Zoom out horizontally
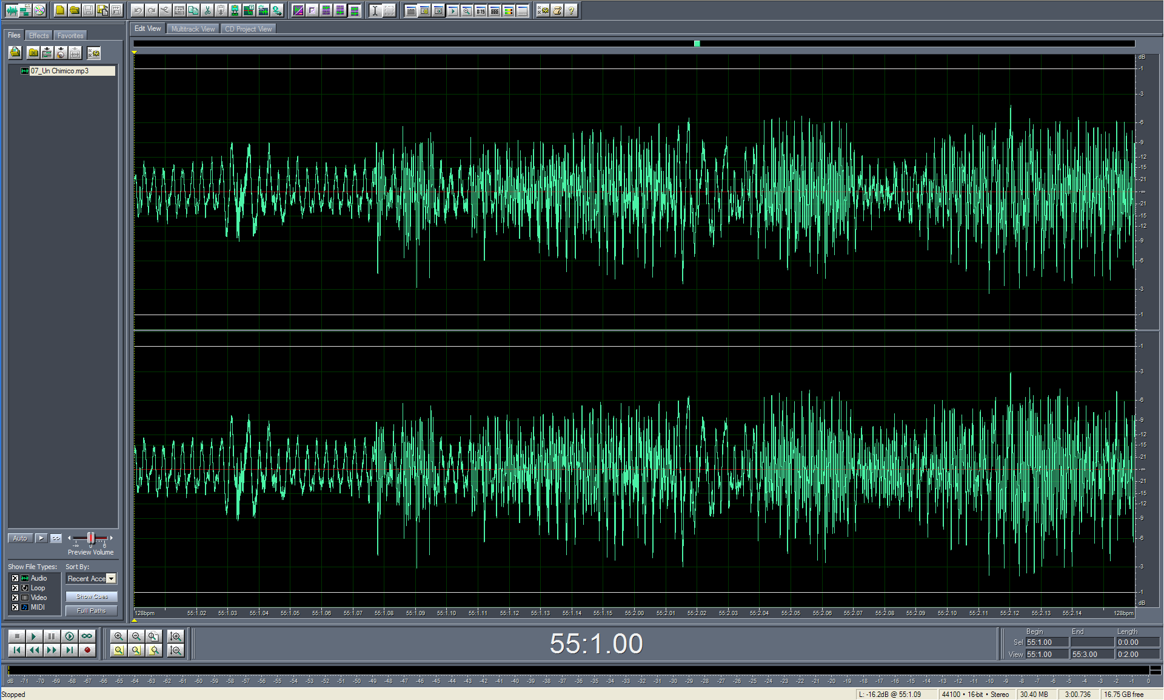Screen dimensions: 1164x700 136,636
